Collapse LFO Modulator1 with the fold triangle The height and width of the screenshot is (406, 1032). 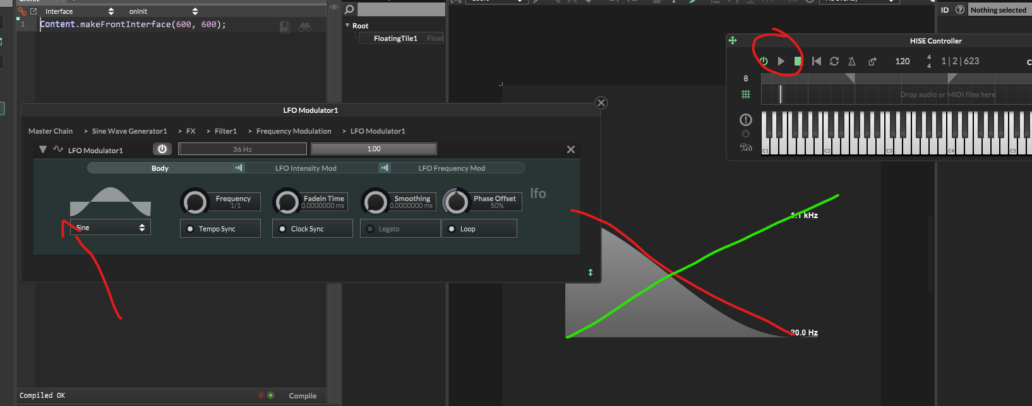[43, 150]
